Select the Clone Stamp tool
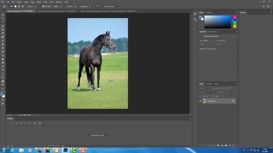 [3, 44]
